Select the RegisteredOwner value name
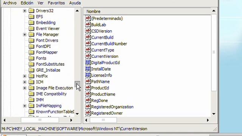The image size is (242, 136). [107, 113]
